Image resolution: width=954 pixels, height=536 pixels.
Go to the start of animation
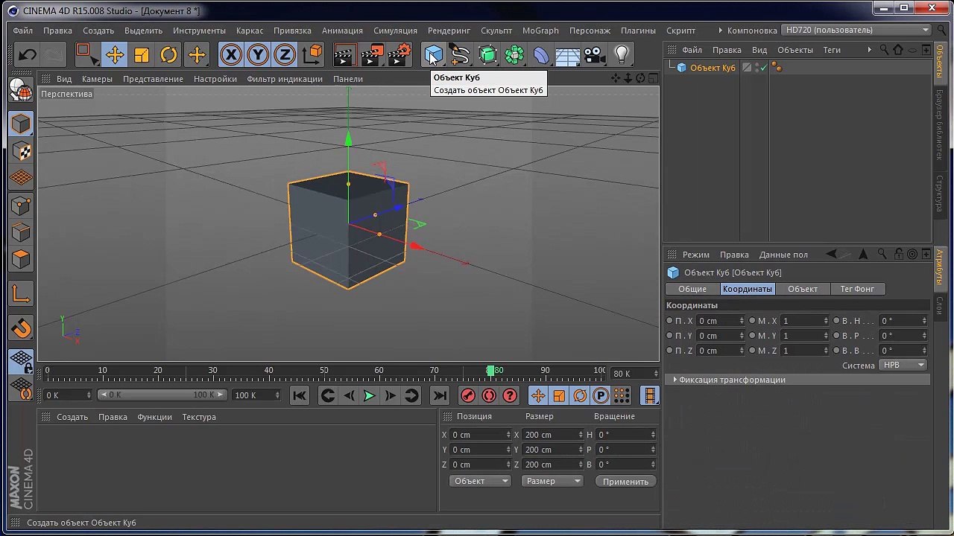coord(300,396)
